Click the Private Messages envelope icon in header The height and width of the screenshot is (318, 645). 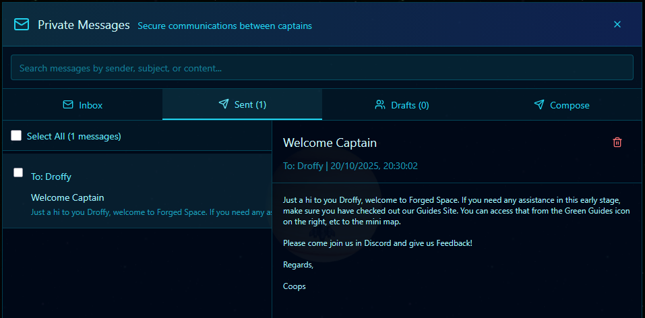coord(22,25)
